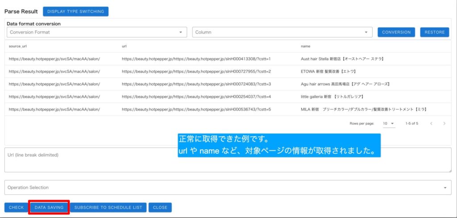This screenshot has height=218, width=457.
Task: Focus the Url line break delimited textbox
Action: [228, 160]
